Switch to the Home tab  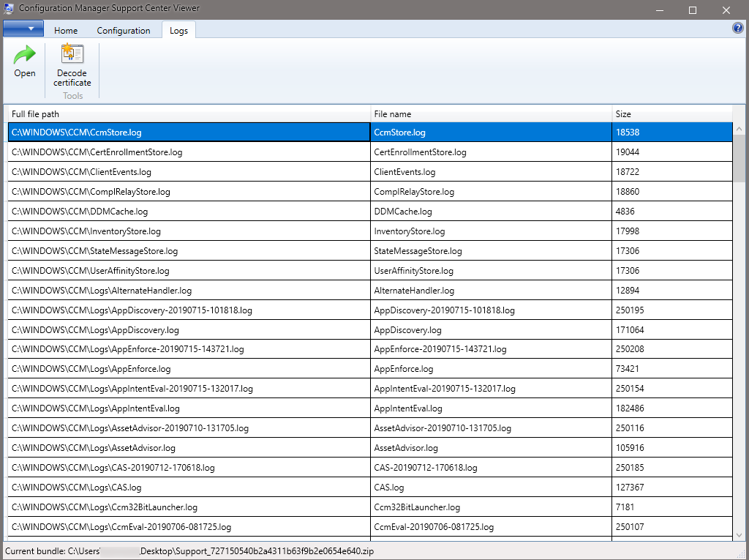point(65,30)
